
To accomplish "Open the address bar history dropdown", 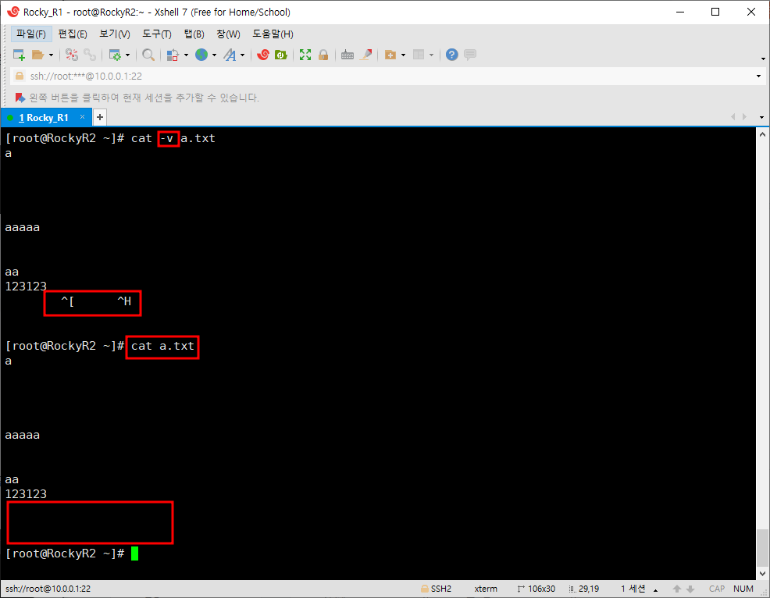I will 759,76.
